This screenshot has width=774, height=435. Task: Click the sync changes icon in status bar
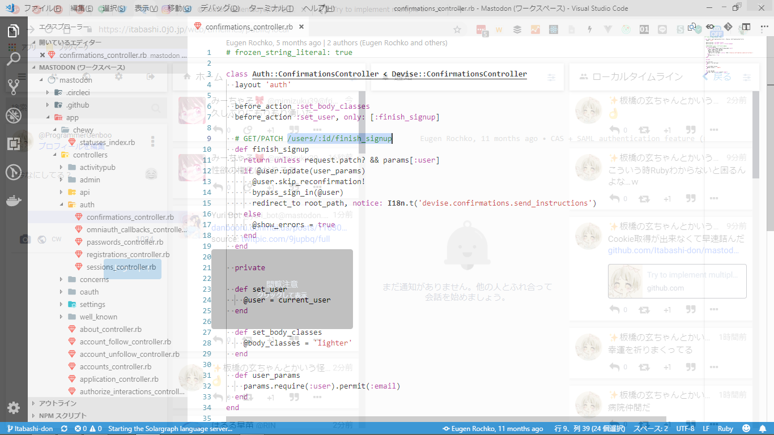tap(64, 429)
